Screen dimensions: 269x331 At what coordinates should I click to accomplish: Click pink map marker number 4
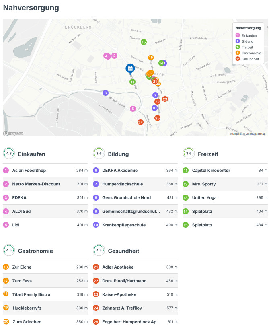click(x=107, y=56)
